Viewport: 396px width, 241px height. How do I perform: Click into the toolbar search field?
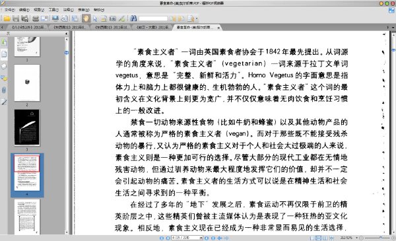coord(153,18)
